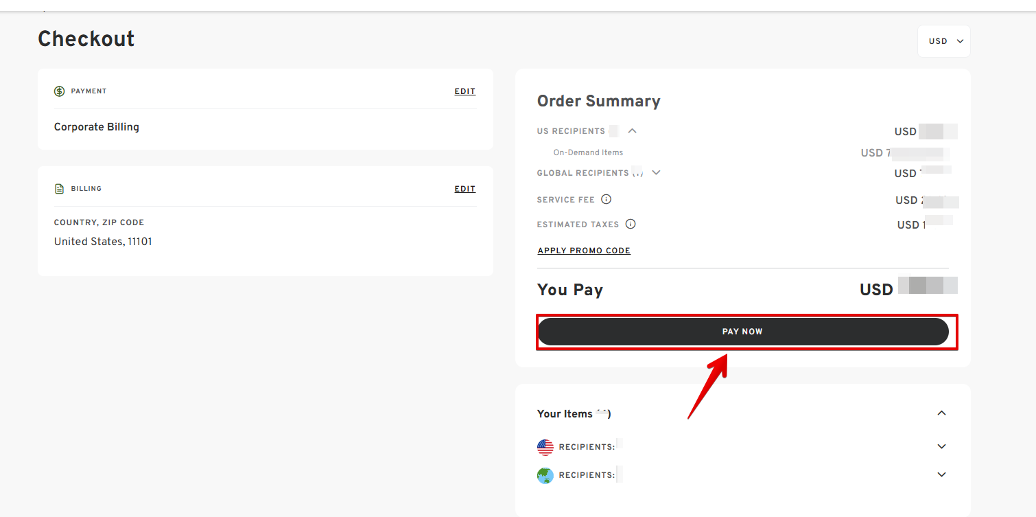Click the On-Demand Items line

[x=588, y=152]
